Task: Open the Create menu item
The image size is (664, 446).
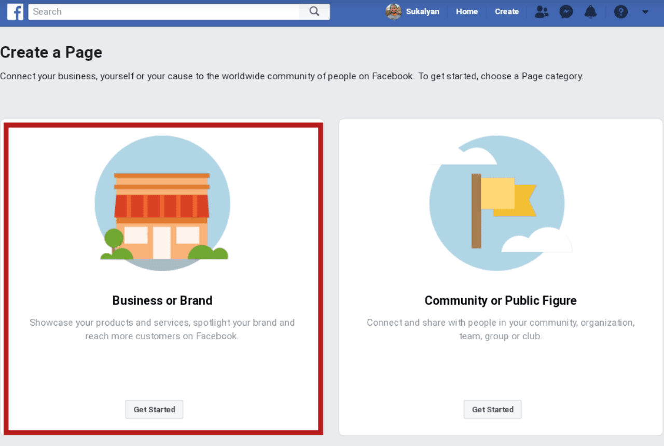Action: [x=507, y=11]
